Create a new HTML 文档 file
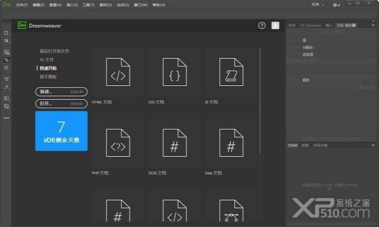Image resolution: width=379 pixels, height=227 pixels. [x=118, y=72]
